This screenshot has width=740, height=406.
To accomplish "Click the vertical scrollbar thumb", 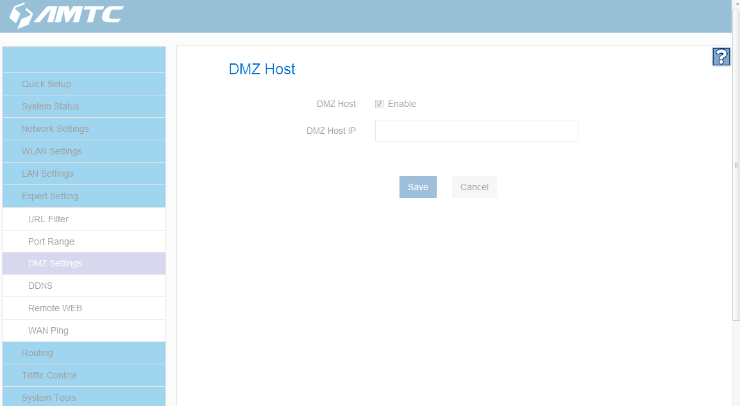I will (736, 165).
